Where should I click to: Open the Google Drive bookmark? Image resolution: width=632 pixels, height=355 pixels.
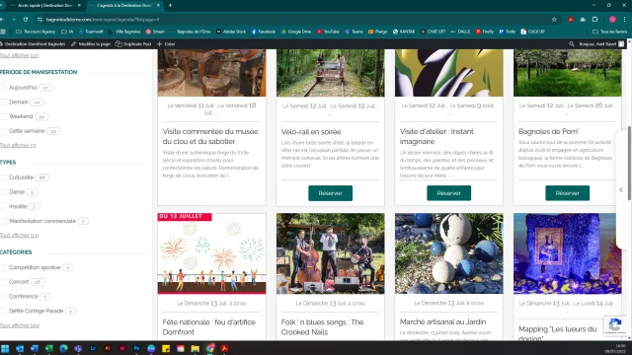click(296, 32)
